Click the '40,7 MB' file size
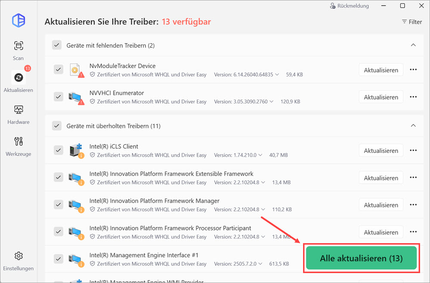 (x=278, y=155)
